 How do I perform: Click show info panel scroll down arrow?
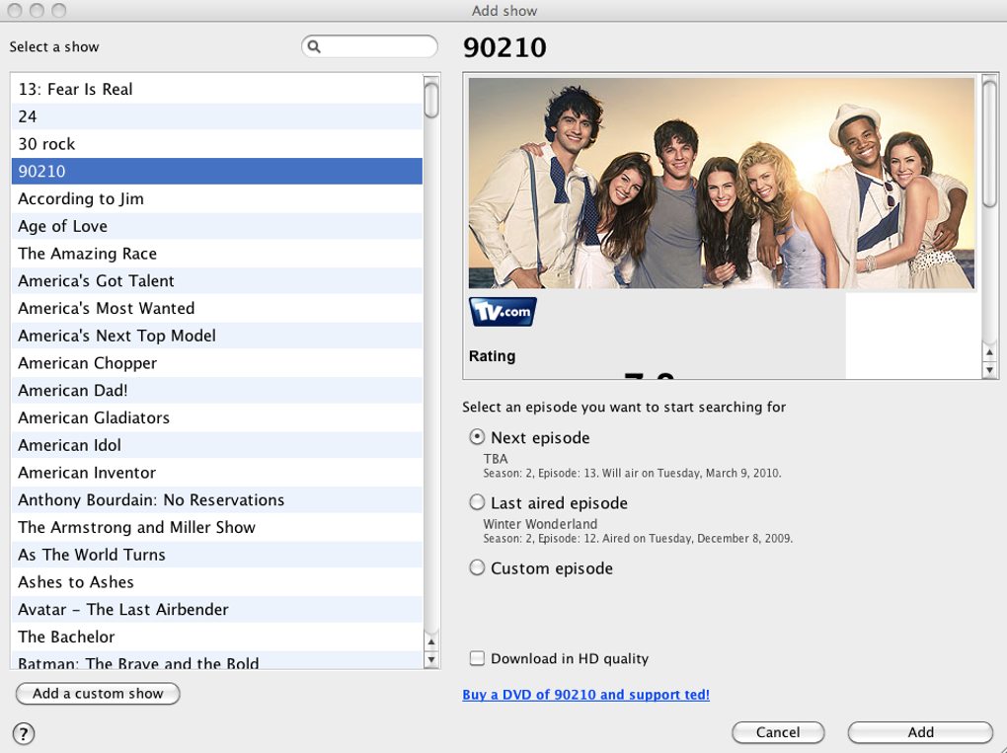(989, 370)
